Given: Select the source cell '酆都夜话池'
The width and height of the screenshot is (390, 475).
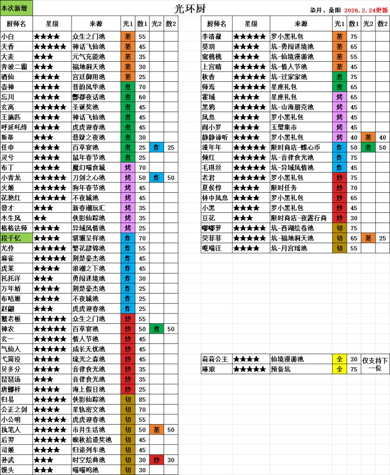Looking at the screenshot, I should pyautogui.click(x=96, y=97).
